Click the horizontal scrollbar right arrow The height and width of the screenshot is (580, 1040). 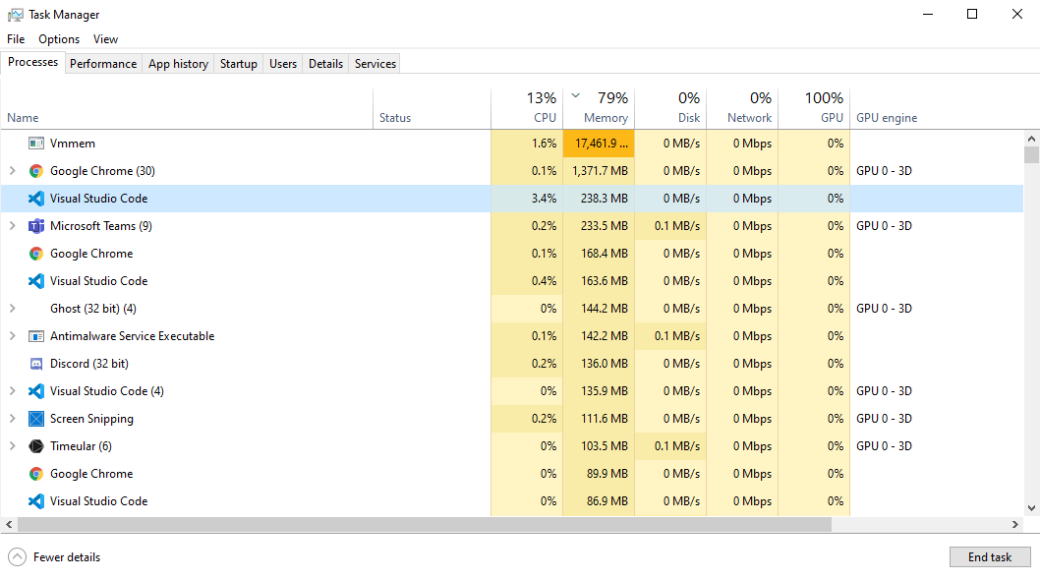[x=1015, y=524]
